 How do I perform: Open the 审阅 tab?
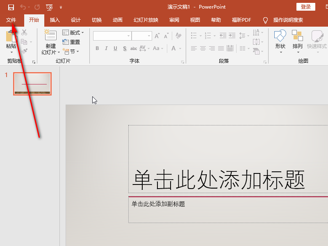[x=174, y=20]
